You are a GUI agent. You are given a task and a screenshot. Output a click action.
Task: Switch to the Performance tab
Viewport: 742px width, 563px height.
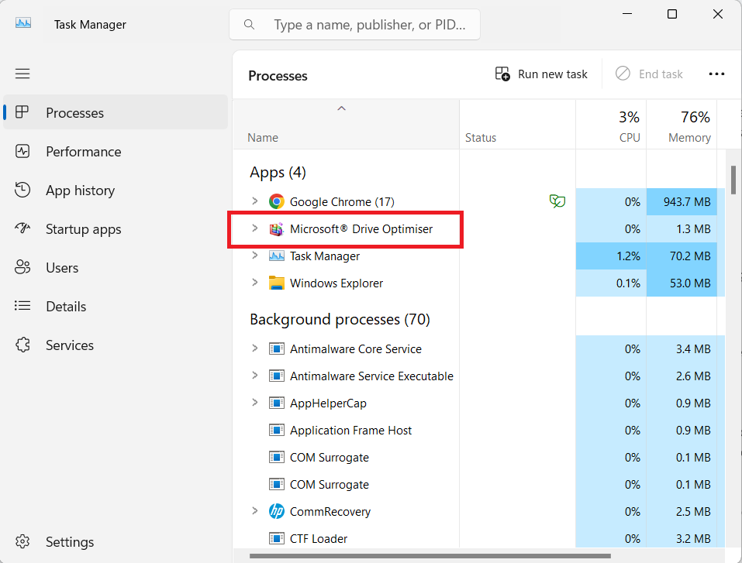[x=83, y=152]
